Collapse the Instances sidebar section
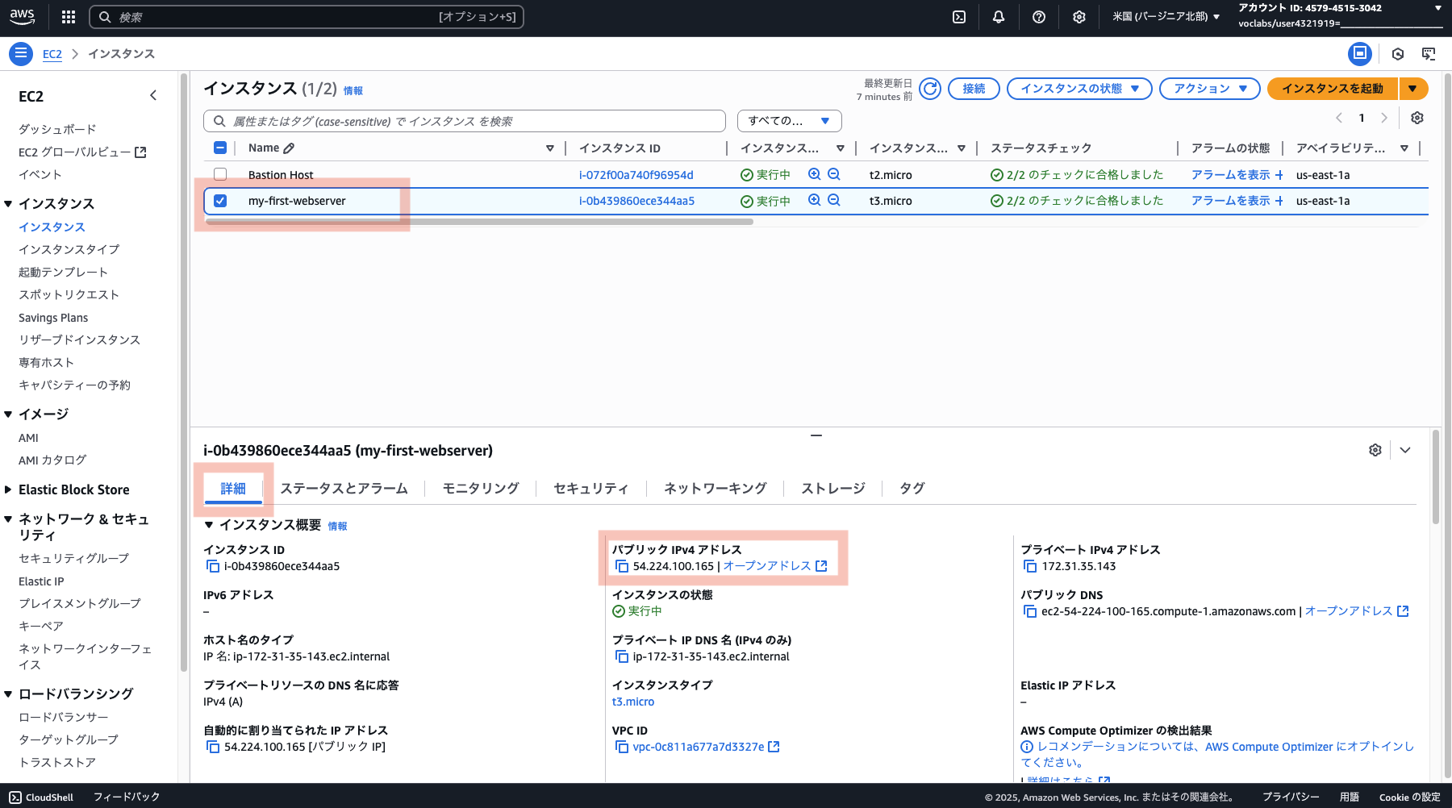 click(x=8, y=204)
